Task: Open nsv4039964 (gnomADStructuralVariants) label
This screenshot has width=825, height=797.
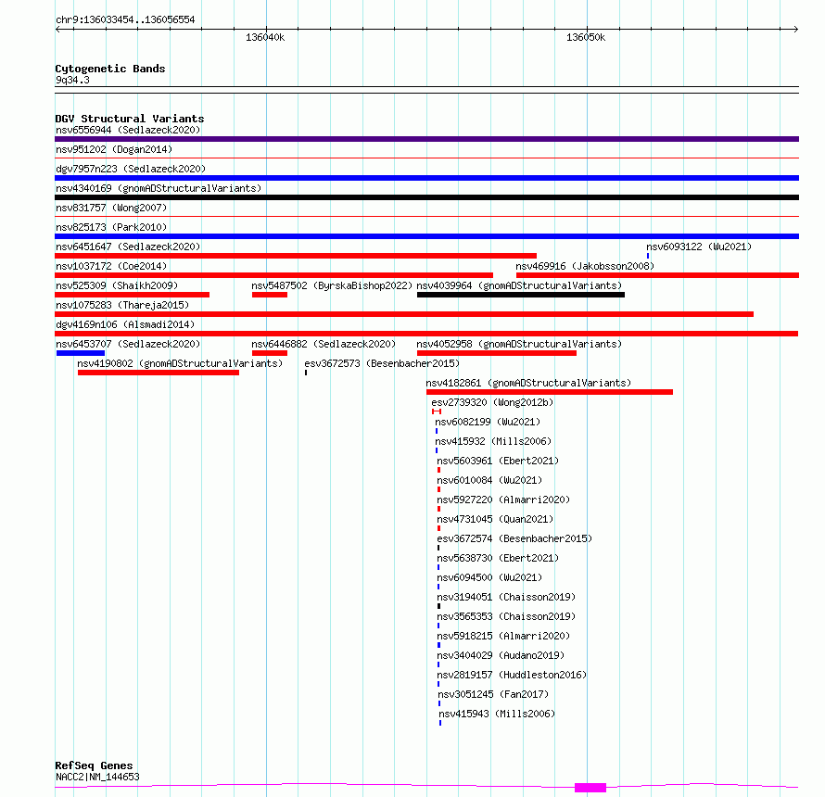Action: coord(519,285)
